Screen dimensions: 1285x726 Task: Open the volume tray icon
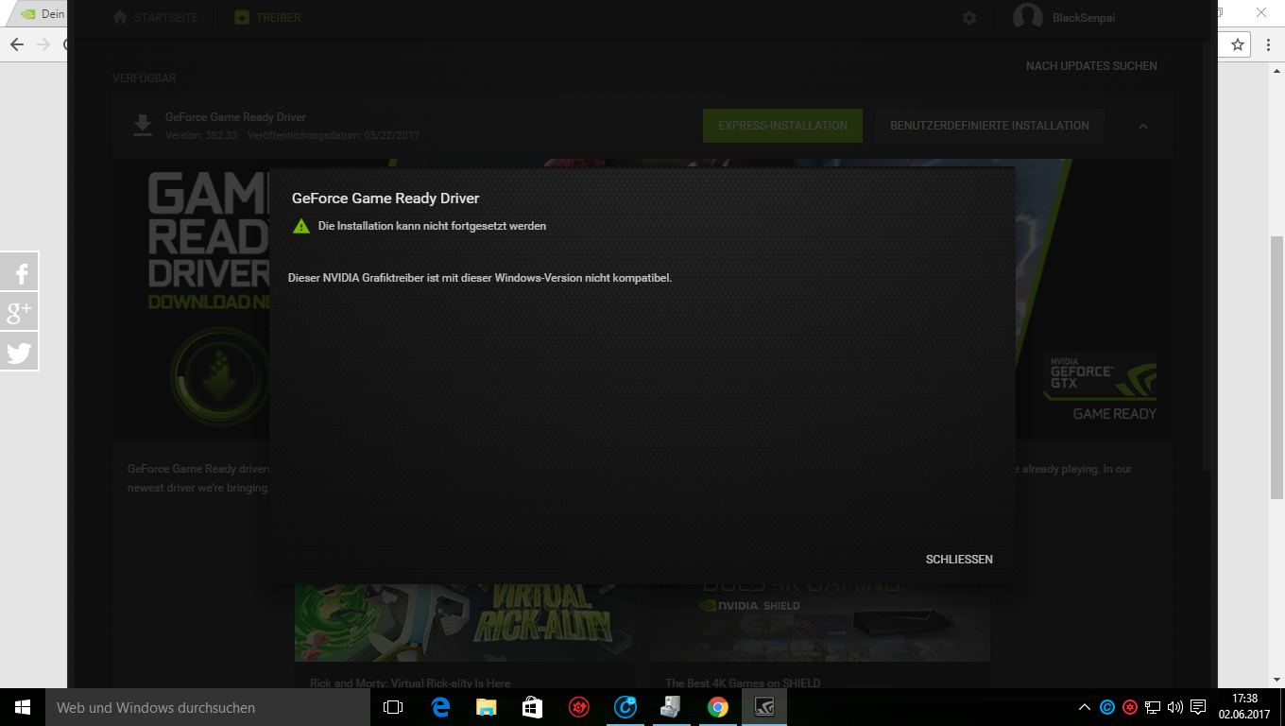pyautogui.click(x=1175, y=707)
